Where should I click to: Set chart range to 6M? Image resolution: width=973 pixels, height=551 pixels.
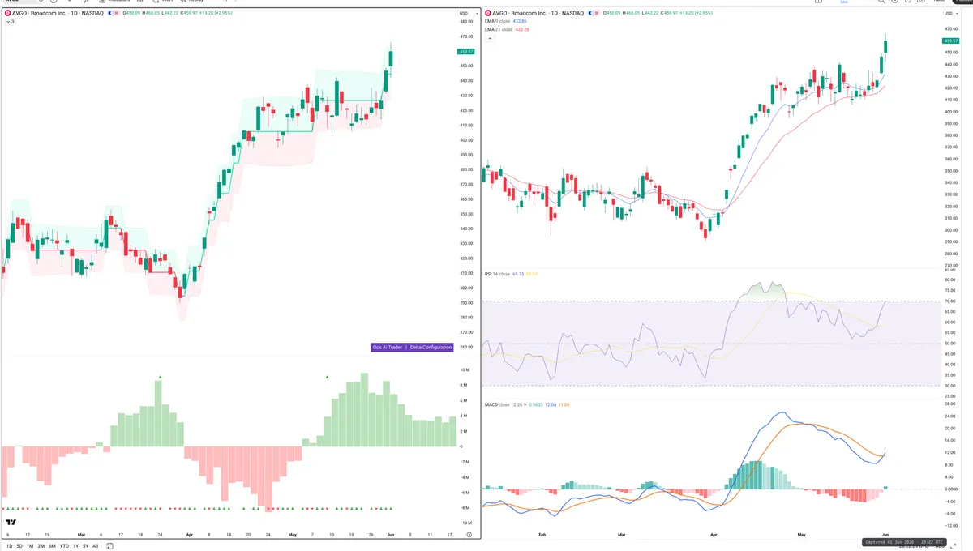52,546
